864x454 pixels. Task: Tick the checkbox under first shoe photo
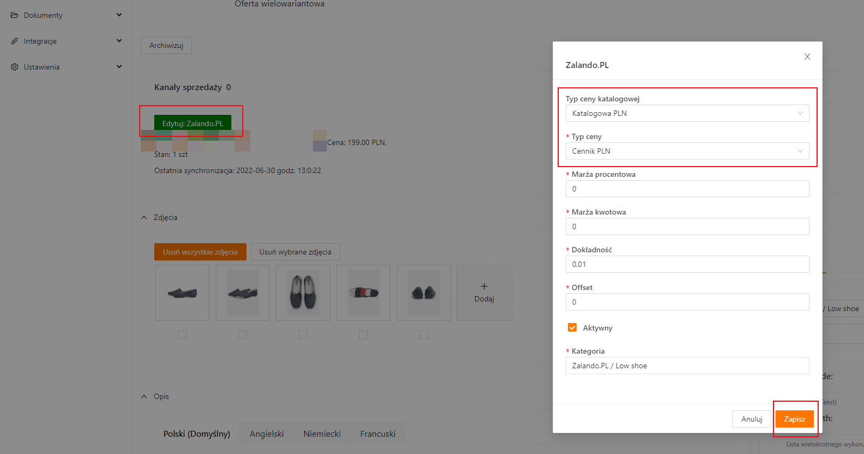pos(182,335)
